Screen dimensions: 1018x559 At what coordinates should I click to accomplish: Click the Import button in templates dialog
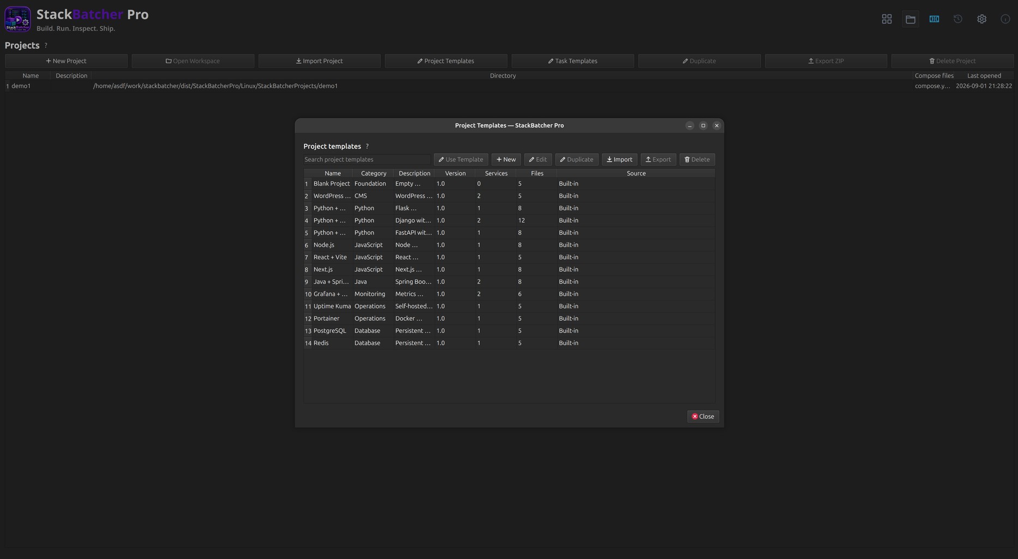tap(619, 160)
